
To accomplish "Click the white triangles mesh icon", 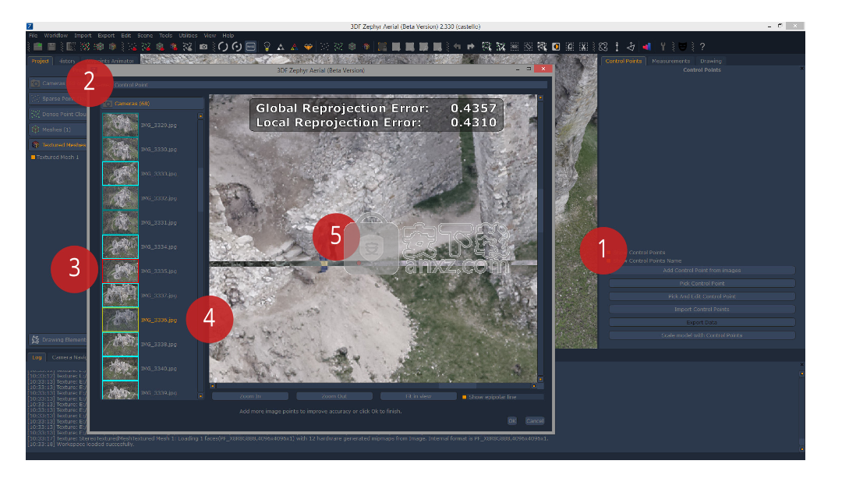I will 281,47.
